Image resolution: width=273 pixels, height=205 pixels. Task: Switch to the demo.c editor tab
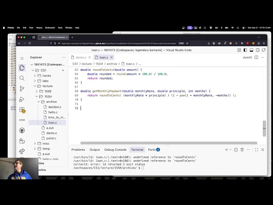[81, 57]
